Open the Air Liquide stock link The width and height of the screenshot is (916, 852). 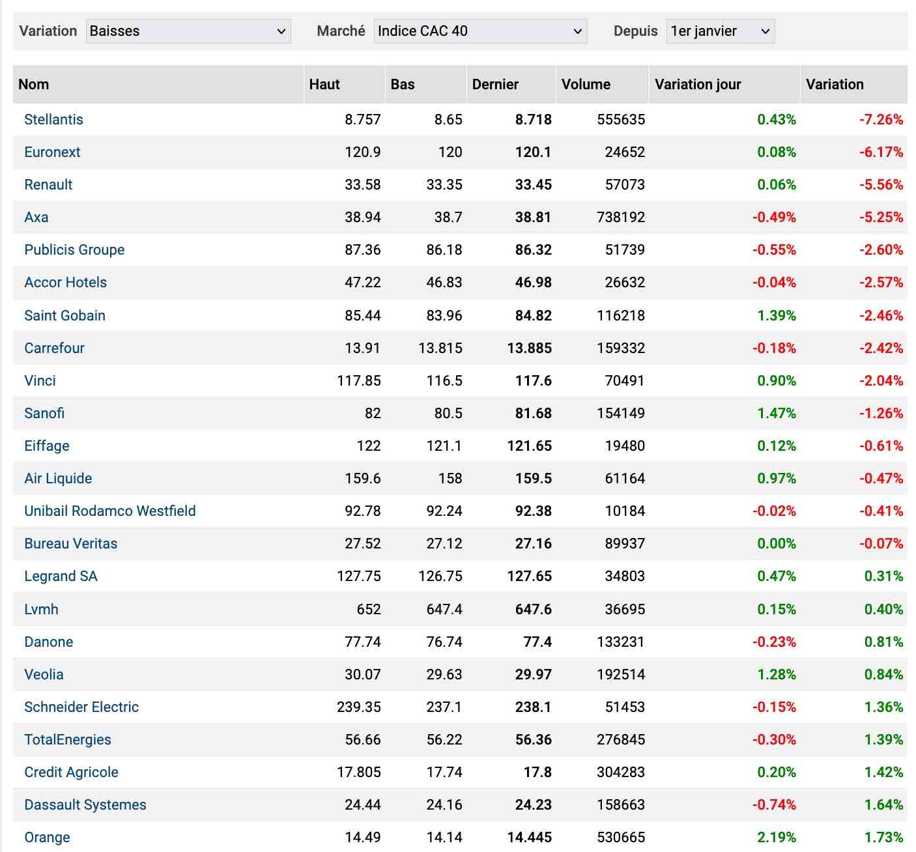pyautogui.click(x=58, y=479)
